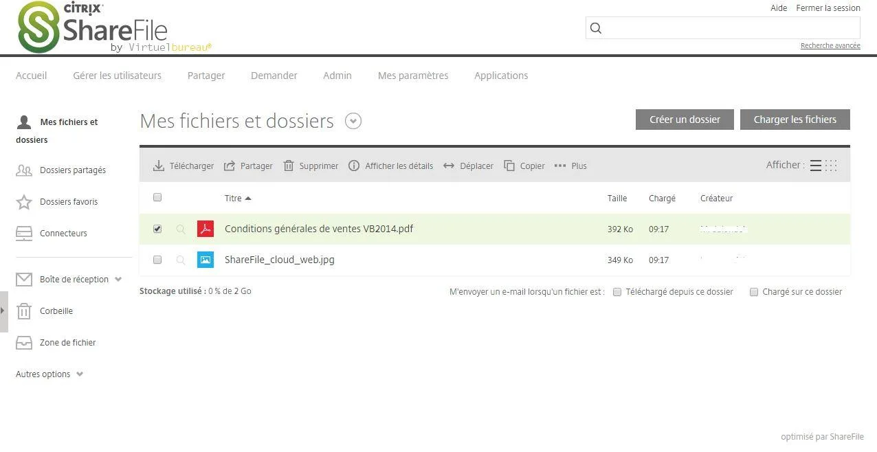Viewport: 877px width, 452px height.
Task: Sort by Taille column header
Action: (617, 199)
